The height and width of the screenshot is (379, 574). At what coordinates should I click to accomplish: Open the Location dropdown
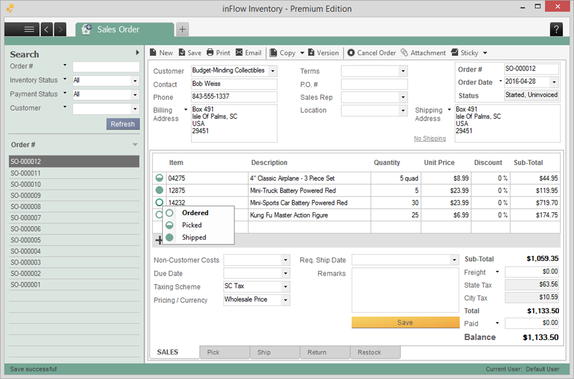(x=403, y=110)
